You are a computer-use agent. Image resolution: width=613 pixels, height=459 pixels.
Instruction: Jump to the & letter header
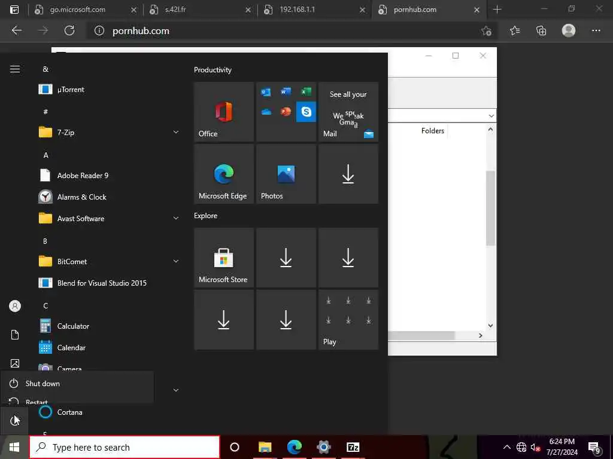coord(45,69)
